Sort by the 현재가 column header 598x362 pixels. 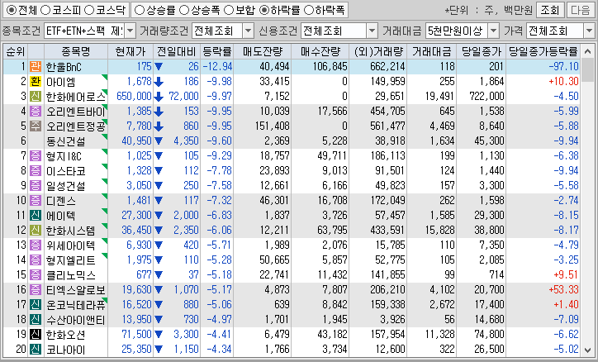coord(131,51)
